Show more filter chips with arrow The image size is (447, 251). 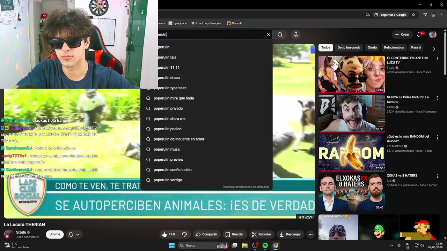coord(434,49)
